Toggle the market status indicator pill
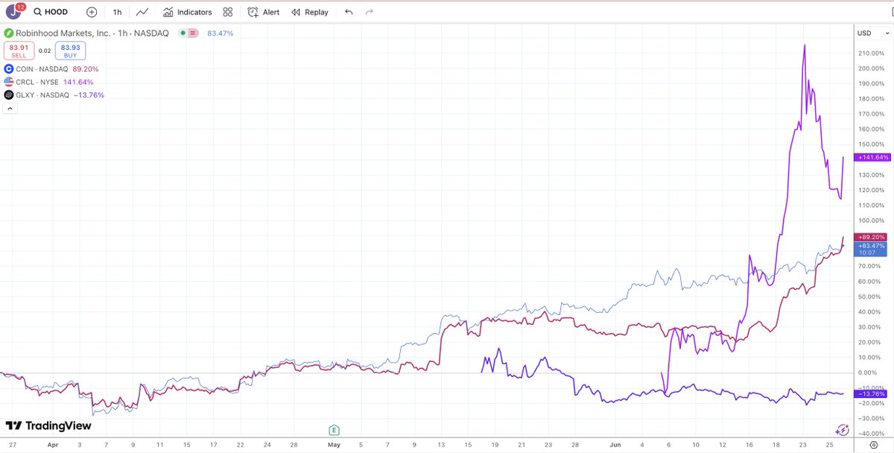Viewport: 894px width, 453px height. click(x=188, y=34)
